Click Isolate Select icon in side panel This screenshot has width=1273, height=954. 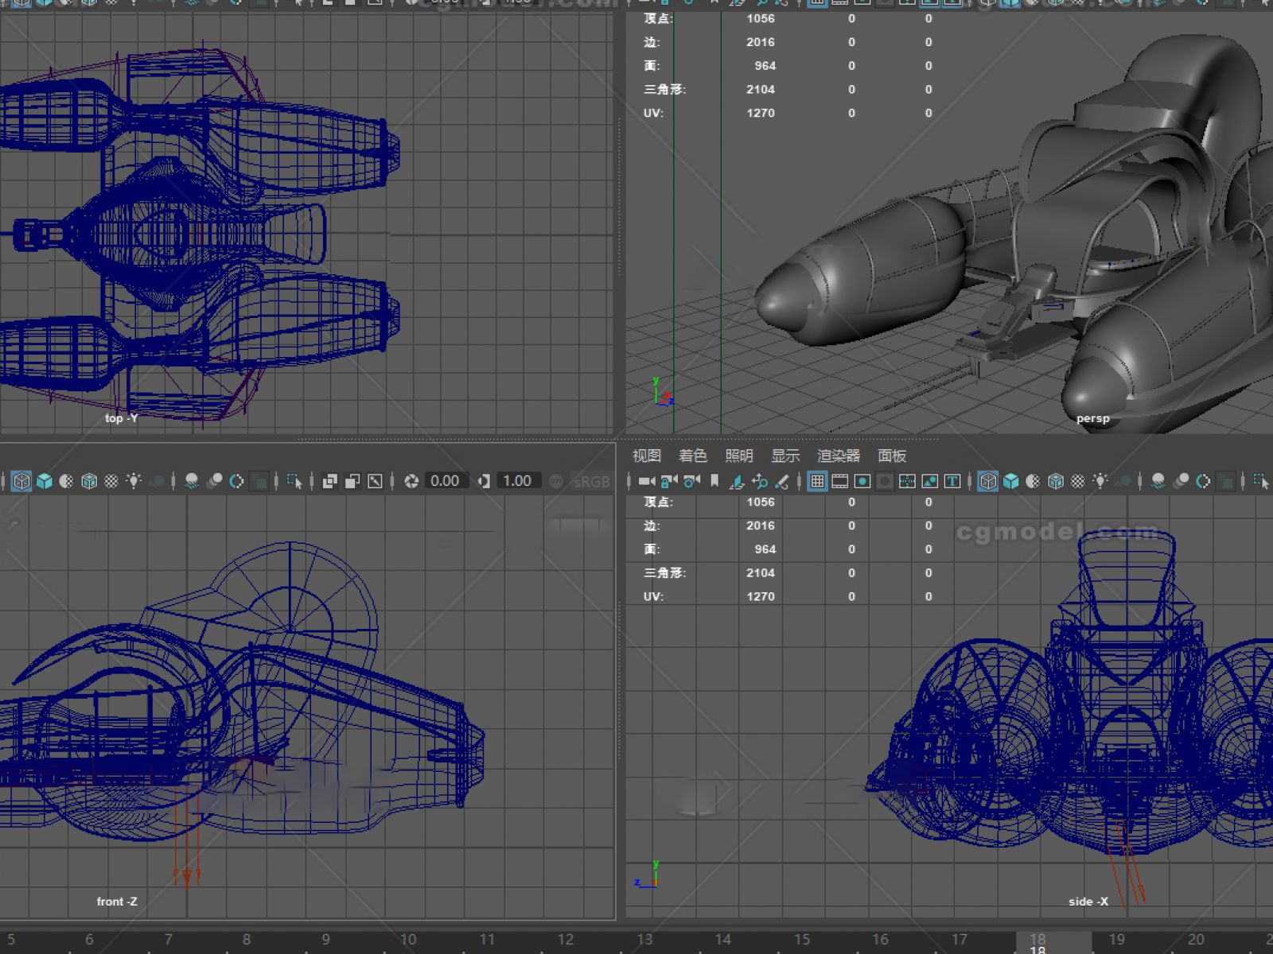coord(1261,481)
